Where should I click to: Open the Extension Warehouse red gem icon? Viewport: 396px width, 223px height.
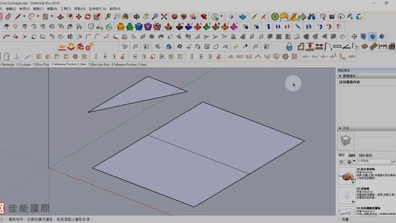pos(204,17)
